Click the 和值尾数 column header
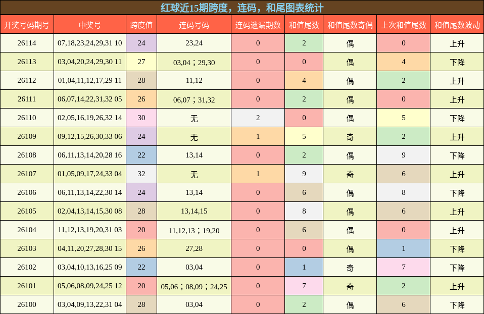 point(304,25)
